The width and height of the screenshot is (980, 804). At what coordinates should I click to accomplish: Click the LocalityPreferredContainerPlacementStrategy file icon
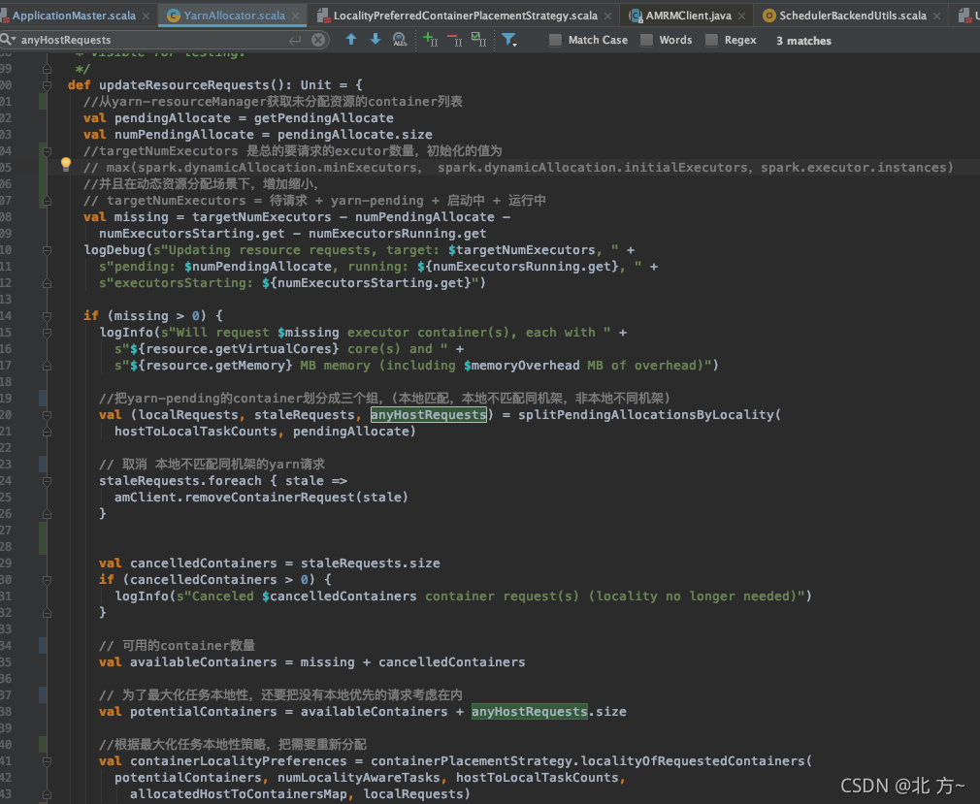[x=323, y=16]
